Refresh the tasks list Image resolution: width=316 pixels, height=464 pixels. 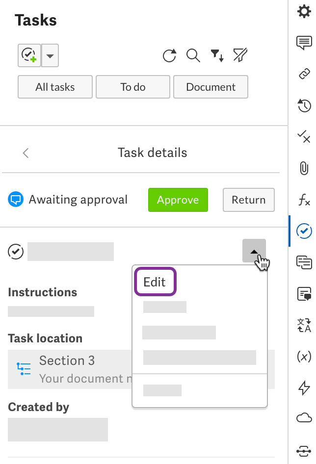pos(169,56)
